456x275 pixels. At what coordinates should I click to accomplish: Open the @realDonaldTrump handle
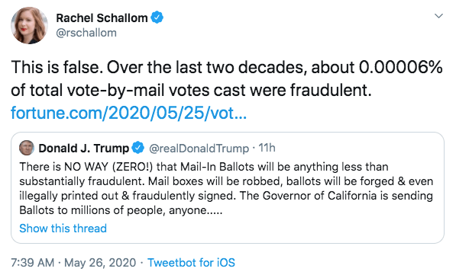click(x=199, y=149)
